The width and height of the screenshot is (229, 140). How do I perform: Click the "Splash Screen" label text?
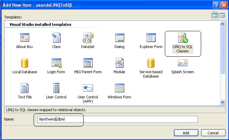click(x=183, y=72)
